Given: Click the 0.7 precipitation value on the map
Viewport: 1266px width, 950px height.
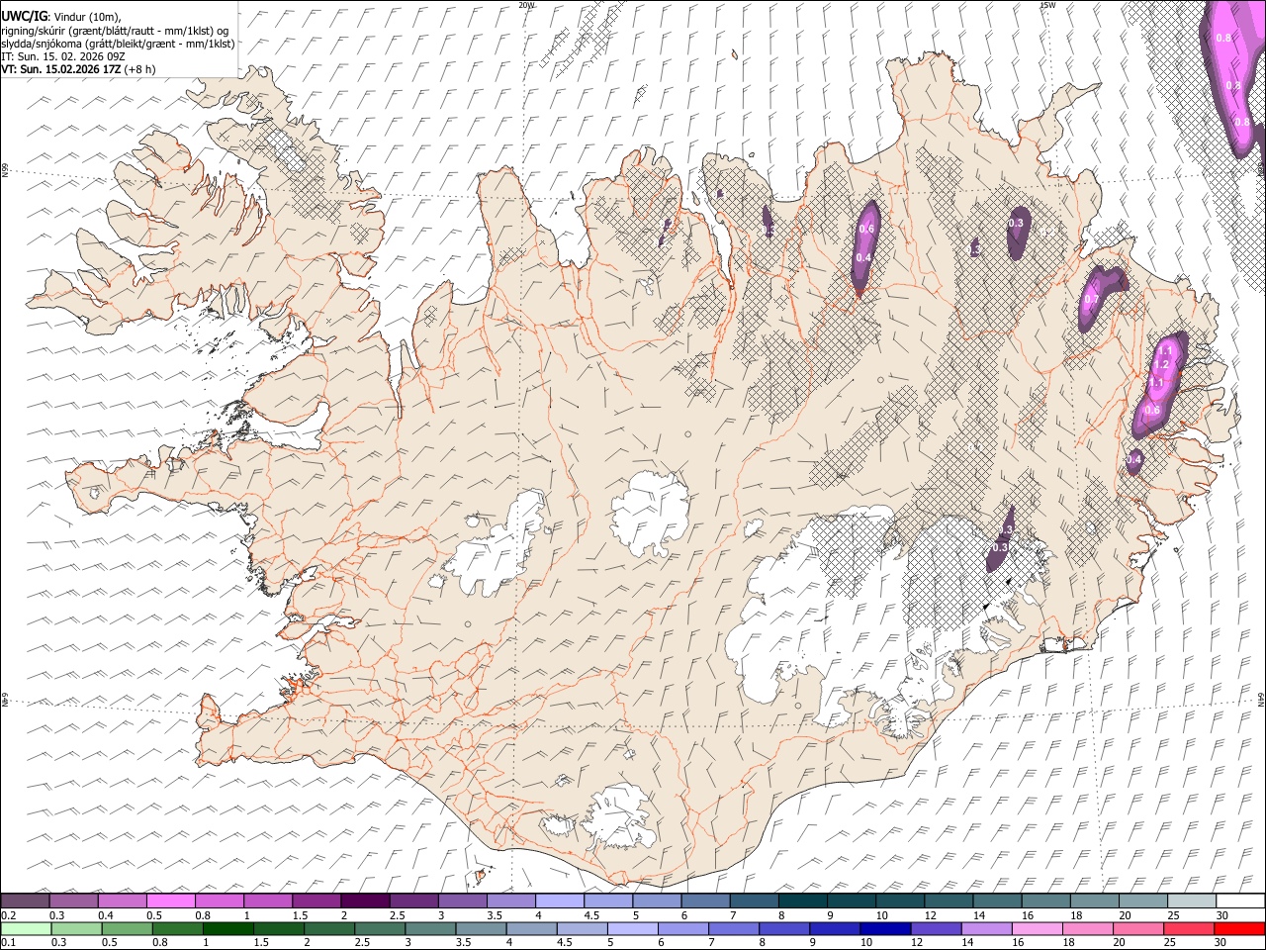Looking at the screenshot, I should click(1092, 300).
